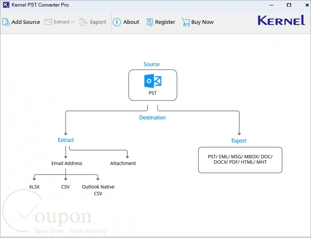
Task: Click the Outlook Native CSV label
Action: 98,190
